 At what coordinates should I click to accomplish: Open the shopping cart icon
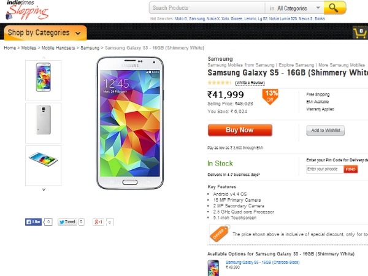360,33
